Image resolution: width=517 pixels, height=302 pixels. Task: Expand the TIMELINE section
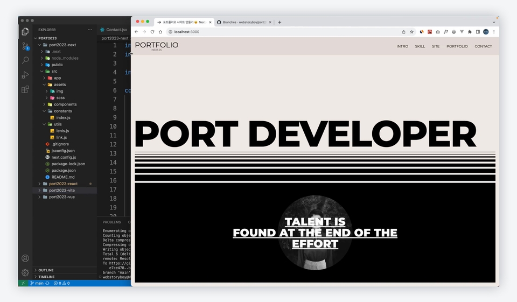tap(46, 277)
